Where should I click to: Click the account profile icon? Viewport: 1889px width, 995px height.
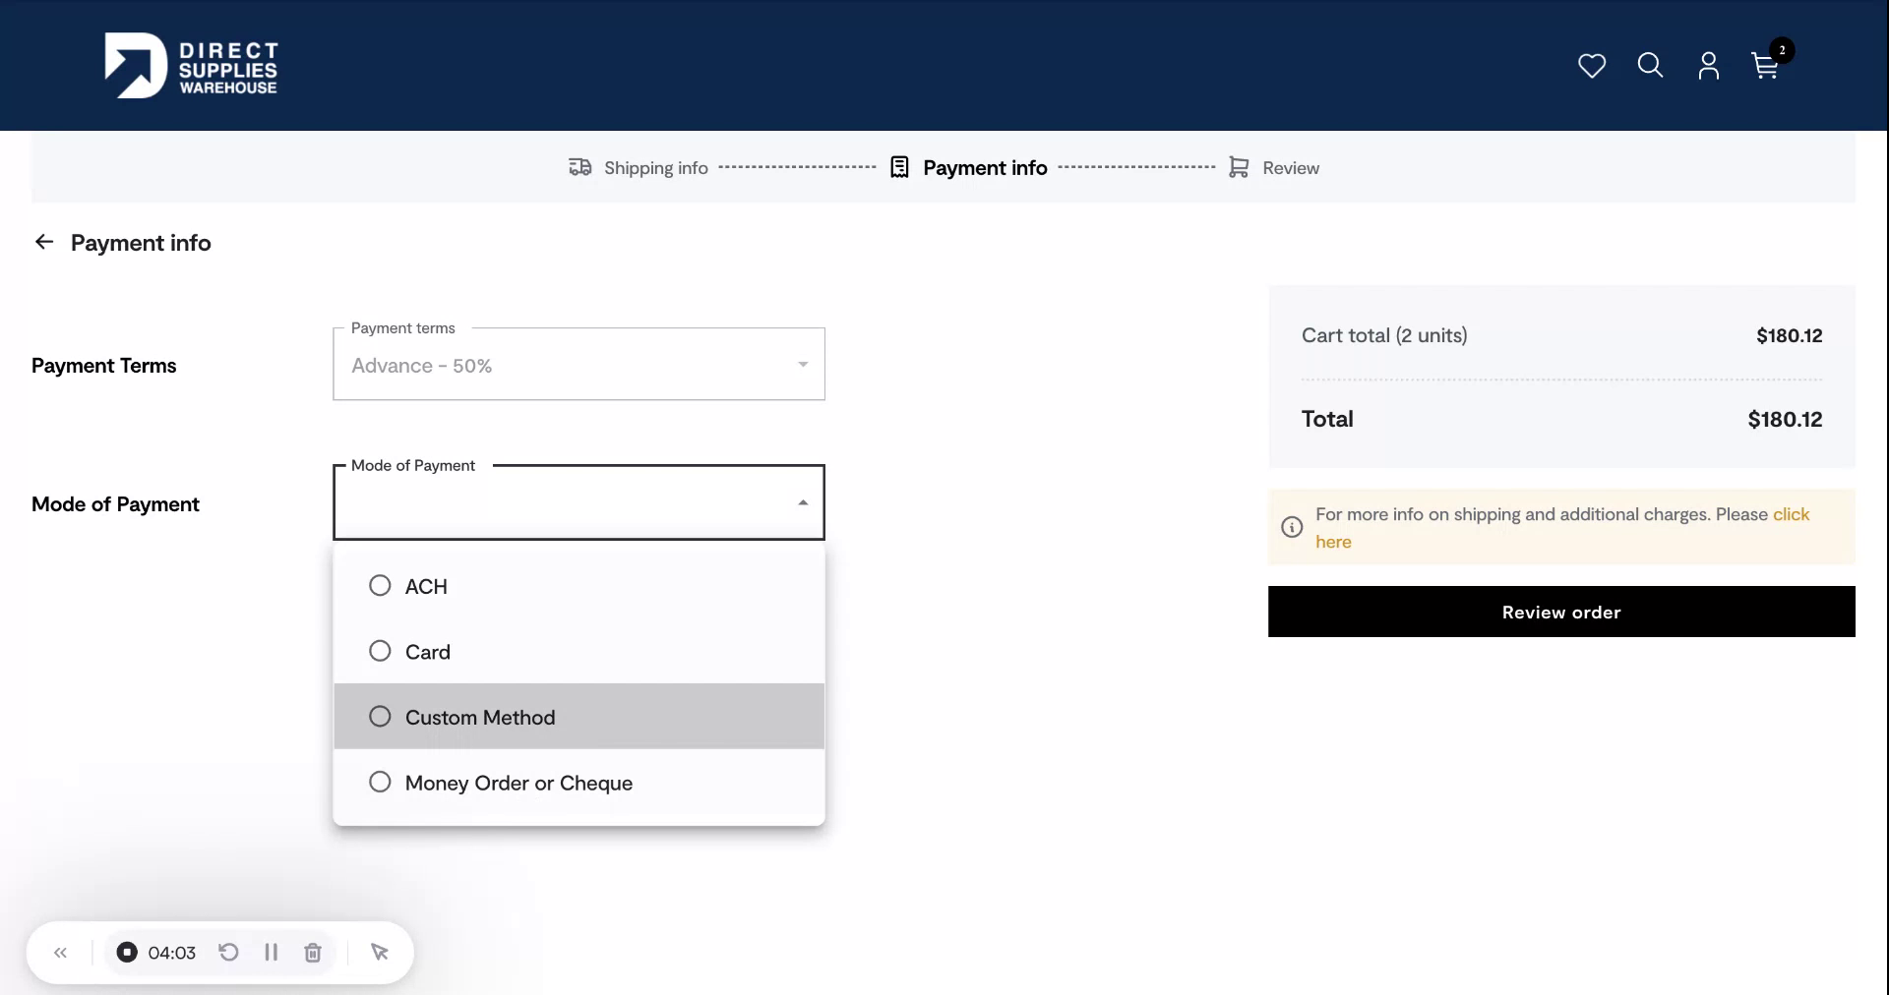pyautogui.click(x=1708, y=66)
